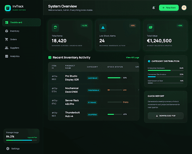Navigate to Suppliers
This screenshot has height=154, width=192.
[x=21, y=48]
